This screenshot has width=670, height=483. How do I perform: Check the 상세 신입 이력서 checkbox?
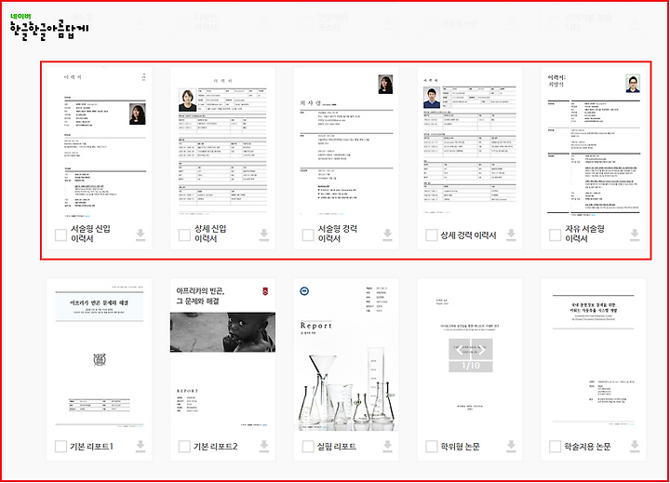click(184, 235)
